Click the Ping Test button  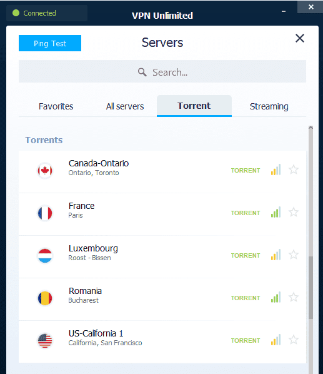[x=50, y=43]
